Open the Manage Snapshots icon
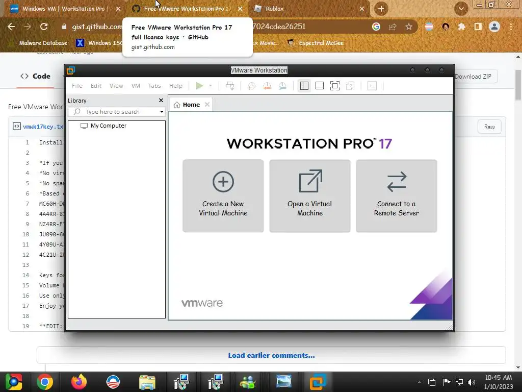 point(282,86)
